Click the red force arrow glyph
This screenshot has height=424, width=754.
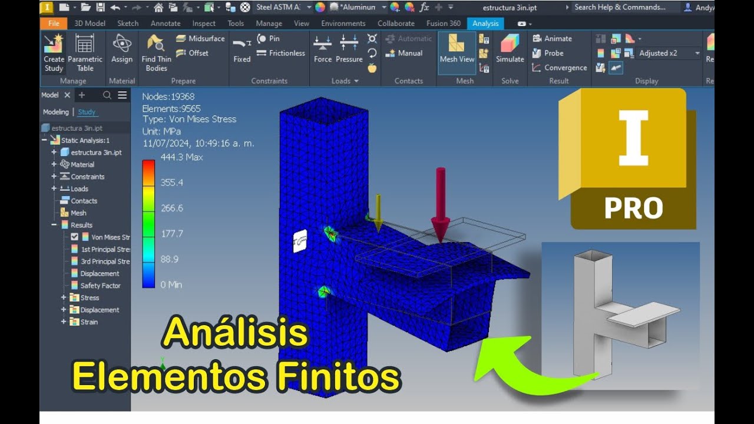coord(441,206)
